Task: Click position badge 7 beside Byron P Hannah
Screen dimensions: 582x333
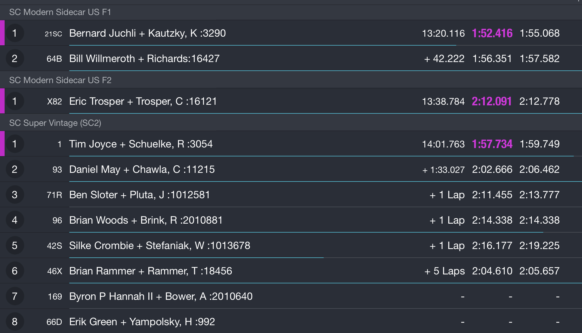Action: pyautogui.click(x=15, y=296)
